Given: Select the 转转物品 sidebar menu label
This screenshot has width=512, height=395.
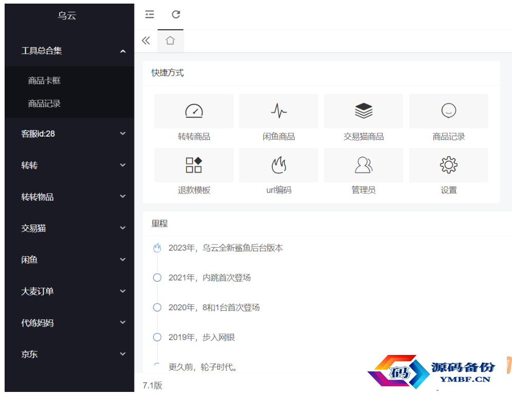Looking at the screenshot, I should coord(37,197).
